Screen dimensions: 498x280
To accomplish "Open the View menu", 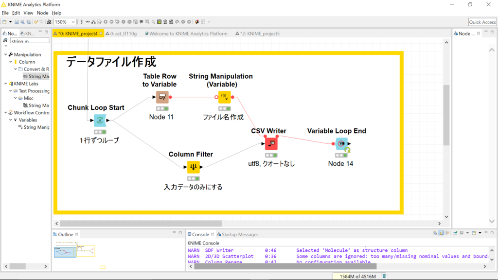I will pos(28,13).
